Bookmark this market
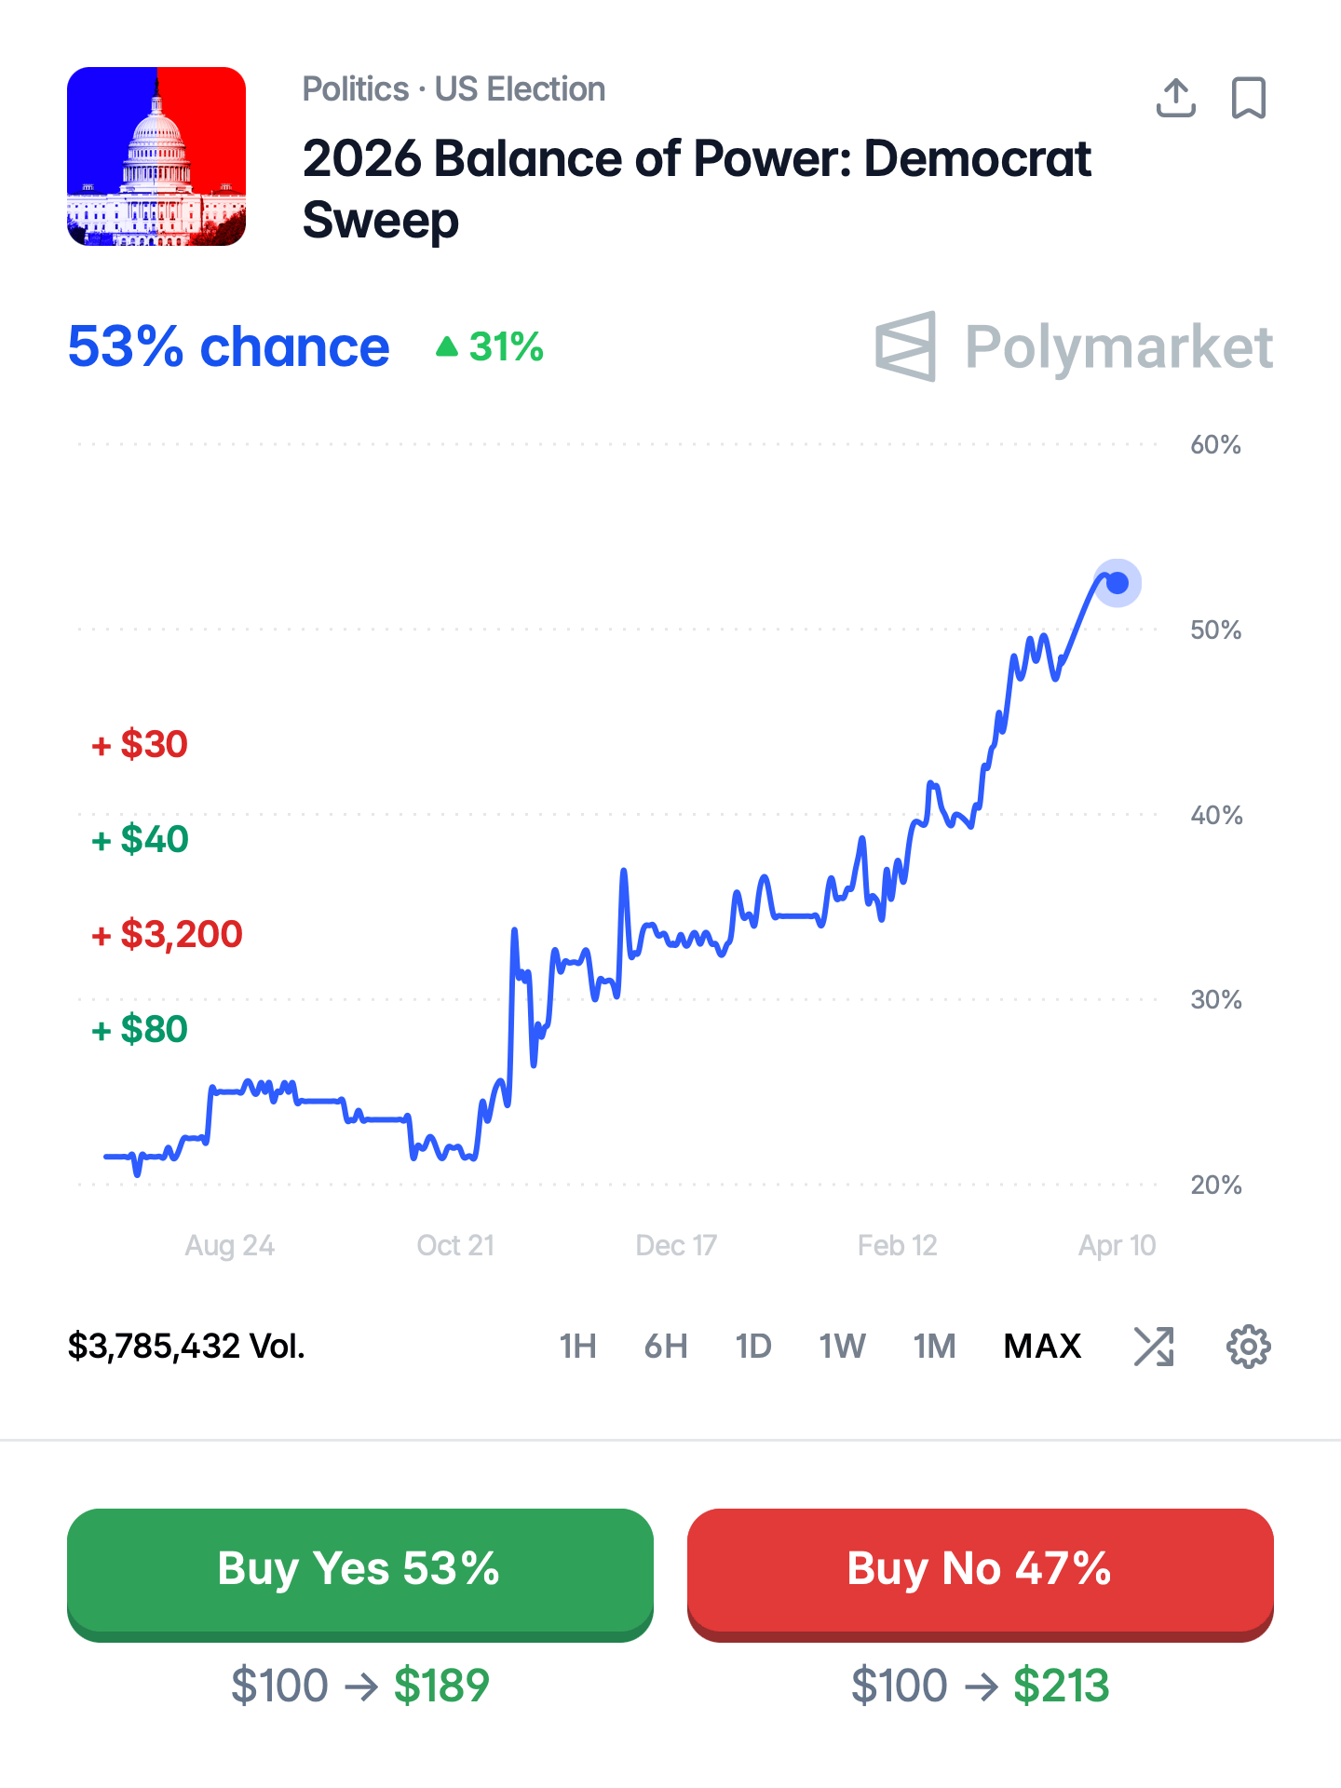Viewport: 1341px width, 1788px height. [1248, 98]
